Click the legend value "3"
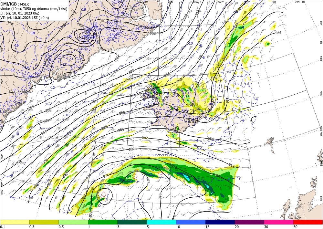 point(119,227)
